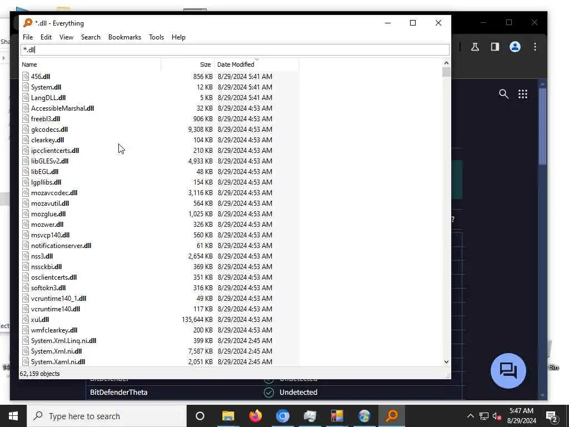Open the View menu
Viewport: 569px width, 427px height.
pos(66,37)
